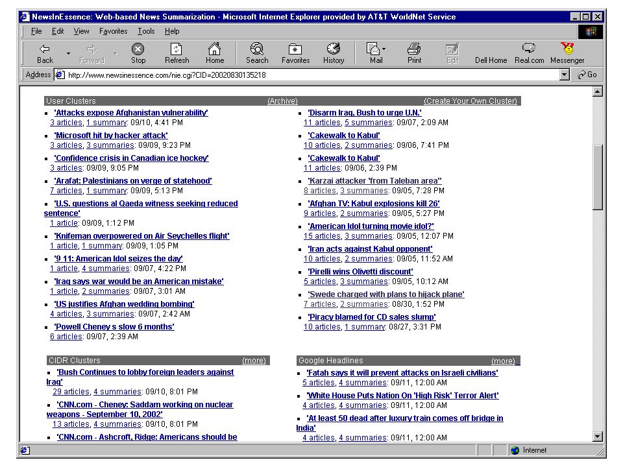The width and height of the screenshot is (623, 467).
Task: Open the Back button history dropdown
Action: 68,53
